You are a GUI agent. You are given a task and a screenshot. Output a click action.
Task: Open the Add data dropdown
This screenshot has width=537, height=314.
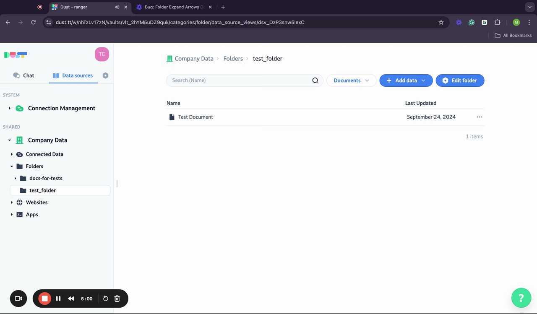[x=406, y=80]
